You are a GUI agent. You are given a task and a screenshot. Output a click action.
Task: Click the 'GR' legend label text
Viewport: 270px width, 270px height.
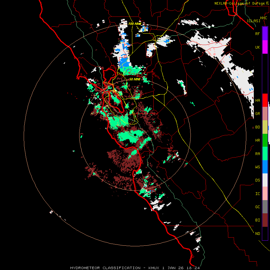click(257, 114)
